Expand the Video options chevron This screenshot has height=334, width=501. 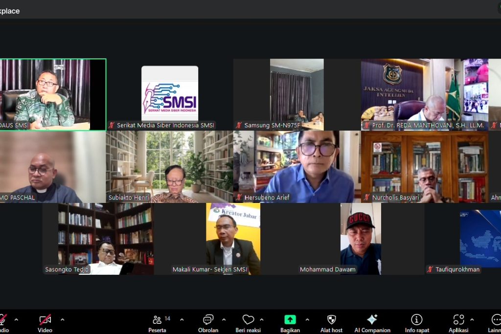(x=62, y=320)
